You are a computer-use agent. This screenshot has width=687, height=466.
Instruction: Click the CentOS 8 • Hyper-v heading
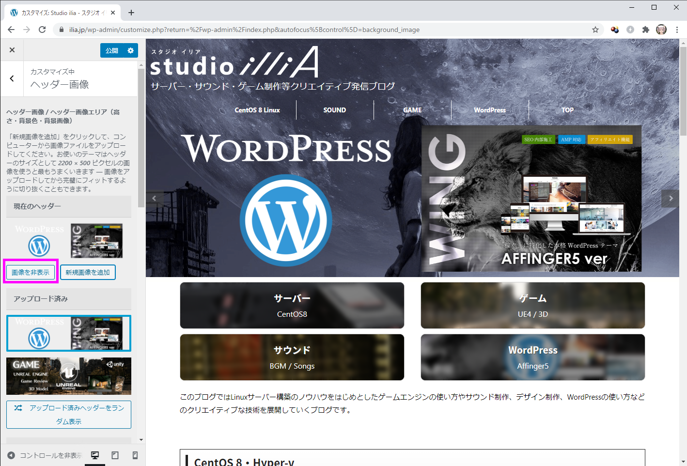tap(244, 462)
